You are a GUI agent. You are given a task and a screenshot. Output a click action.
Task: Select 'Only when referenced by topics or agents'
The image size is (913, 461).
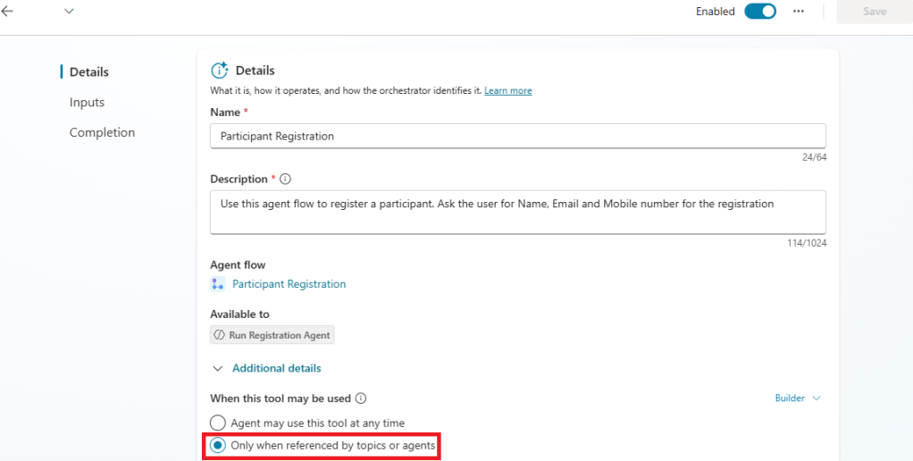point(218,445)
